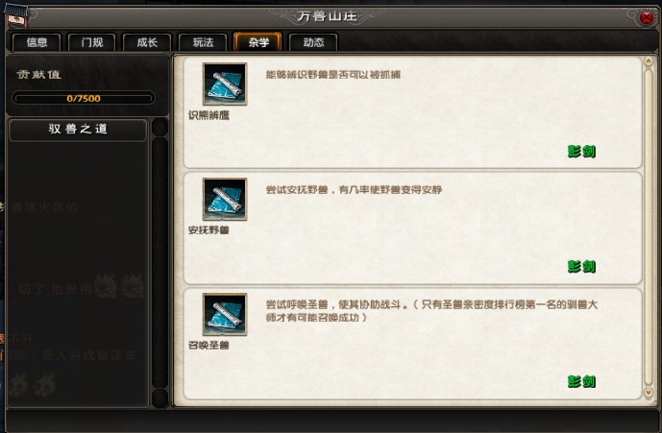This screenshot has width=662, height=433.
Task: Click down arrow of skill list scrollbar
Action: point(649,393)
